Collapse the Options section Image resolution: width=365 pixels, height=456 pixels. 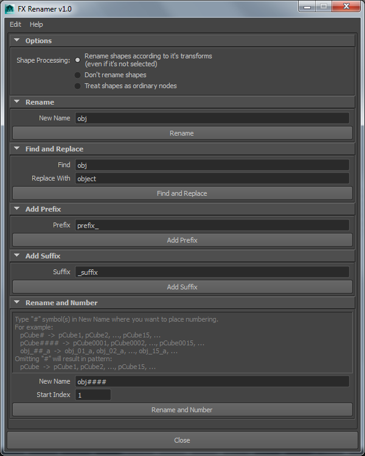pos(17,41)
